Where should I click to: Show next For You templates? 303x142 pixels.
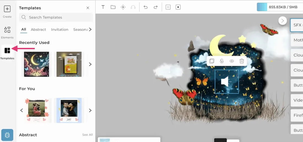90,111
